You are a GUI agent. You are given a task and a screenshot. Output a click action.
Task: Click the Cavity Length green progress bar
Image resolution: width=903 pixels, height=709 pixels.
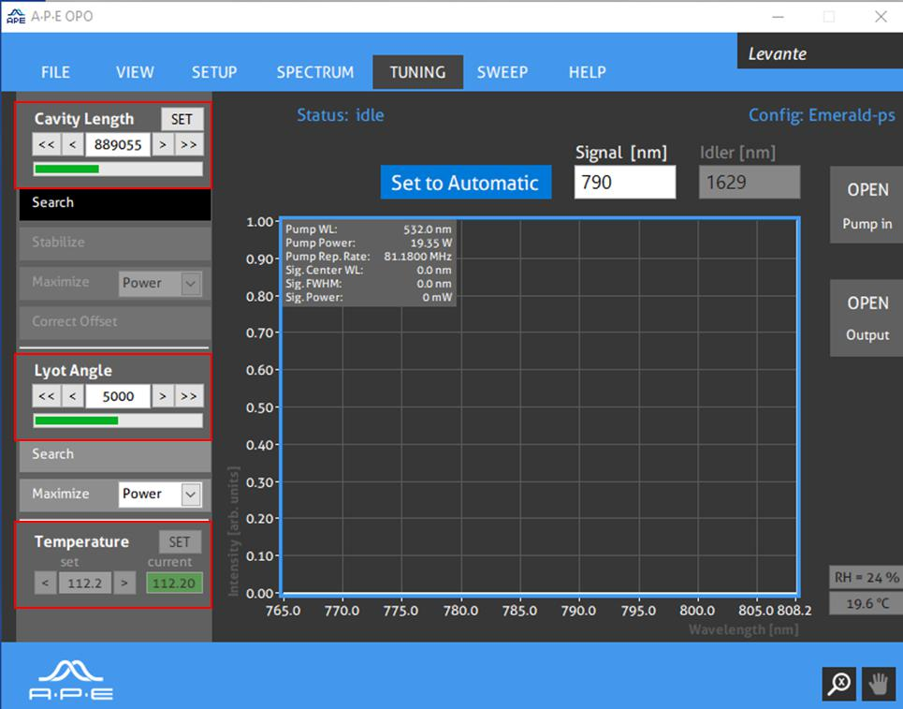click(x=117, y=170)
